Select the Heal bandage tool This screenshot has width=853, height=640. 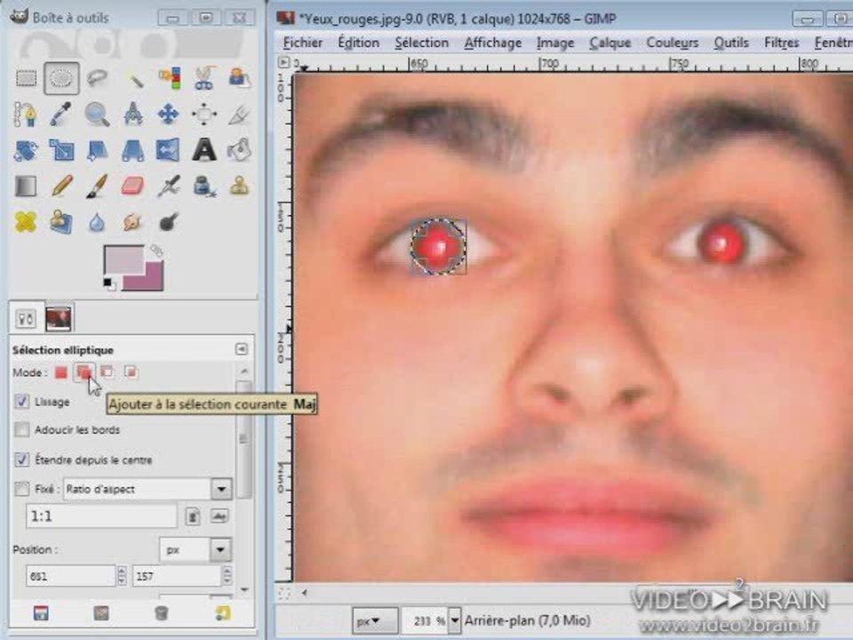click(x=26, y=222)
